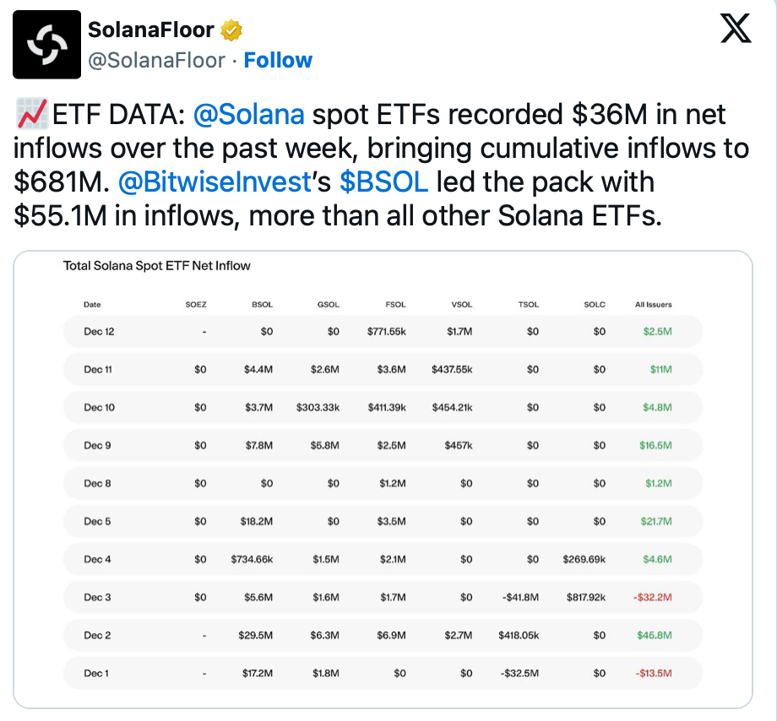Open the @SolanaFloor handle link

click(x=157, y=60)
